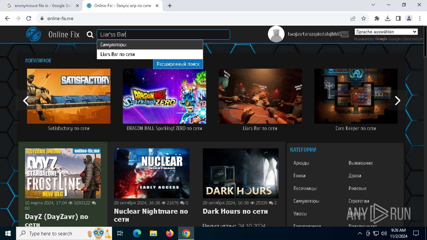Viewport: 427px width, 240px height.
Task: Show hidden system tray icons
Action: [x=360, y=233]
